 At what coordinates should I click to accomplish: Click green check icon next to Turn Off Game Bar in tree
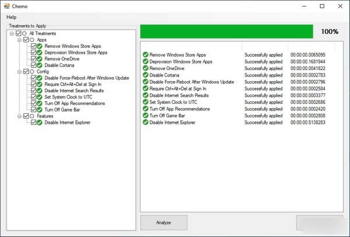pyautogui.click(x=40, y=110)
